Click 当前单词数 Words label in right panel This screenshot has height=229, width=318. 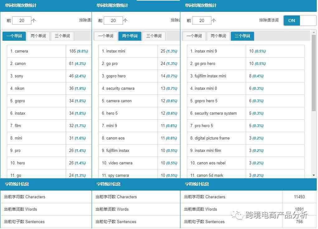[200, 209]
